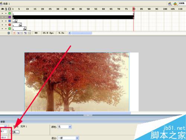This screenshot has width=186, height=140.
Task: Select the tree image on the stage
Action: click(77, 82)
